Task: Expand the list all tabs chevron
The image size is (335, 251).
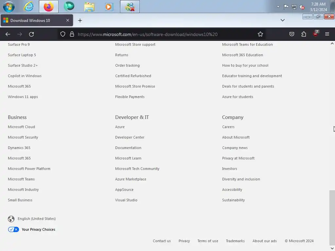Action: 282,20
